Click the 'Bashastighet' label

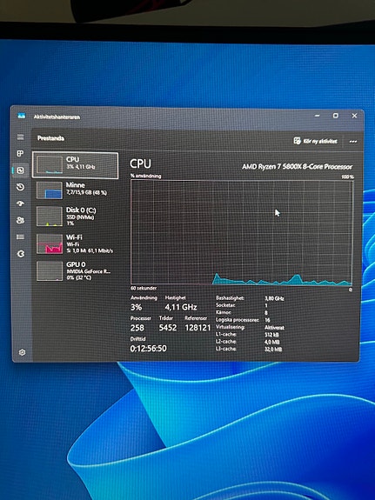(x=230, y=298)
